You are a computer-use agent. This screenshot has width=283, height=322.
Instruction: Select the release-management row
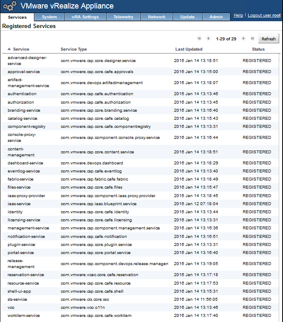pyautogui.click(x=140, y=264)
